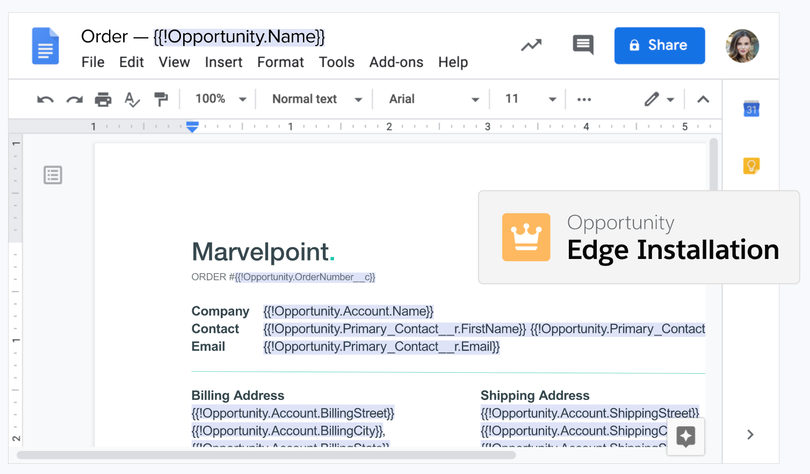This screenshot has height=474, width=810.
Task: Open the user profile avatar
Action: [x=742, y=46]
